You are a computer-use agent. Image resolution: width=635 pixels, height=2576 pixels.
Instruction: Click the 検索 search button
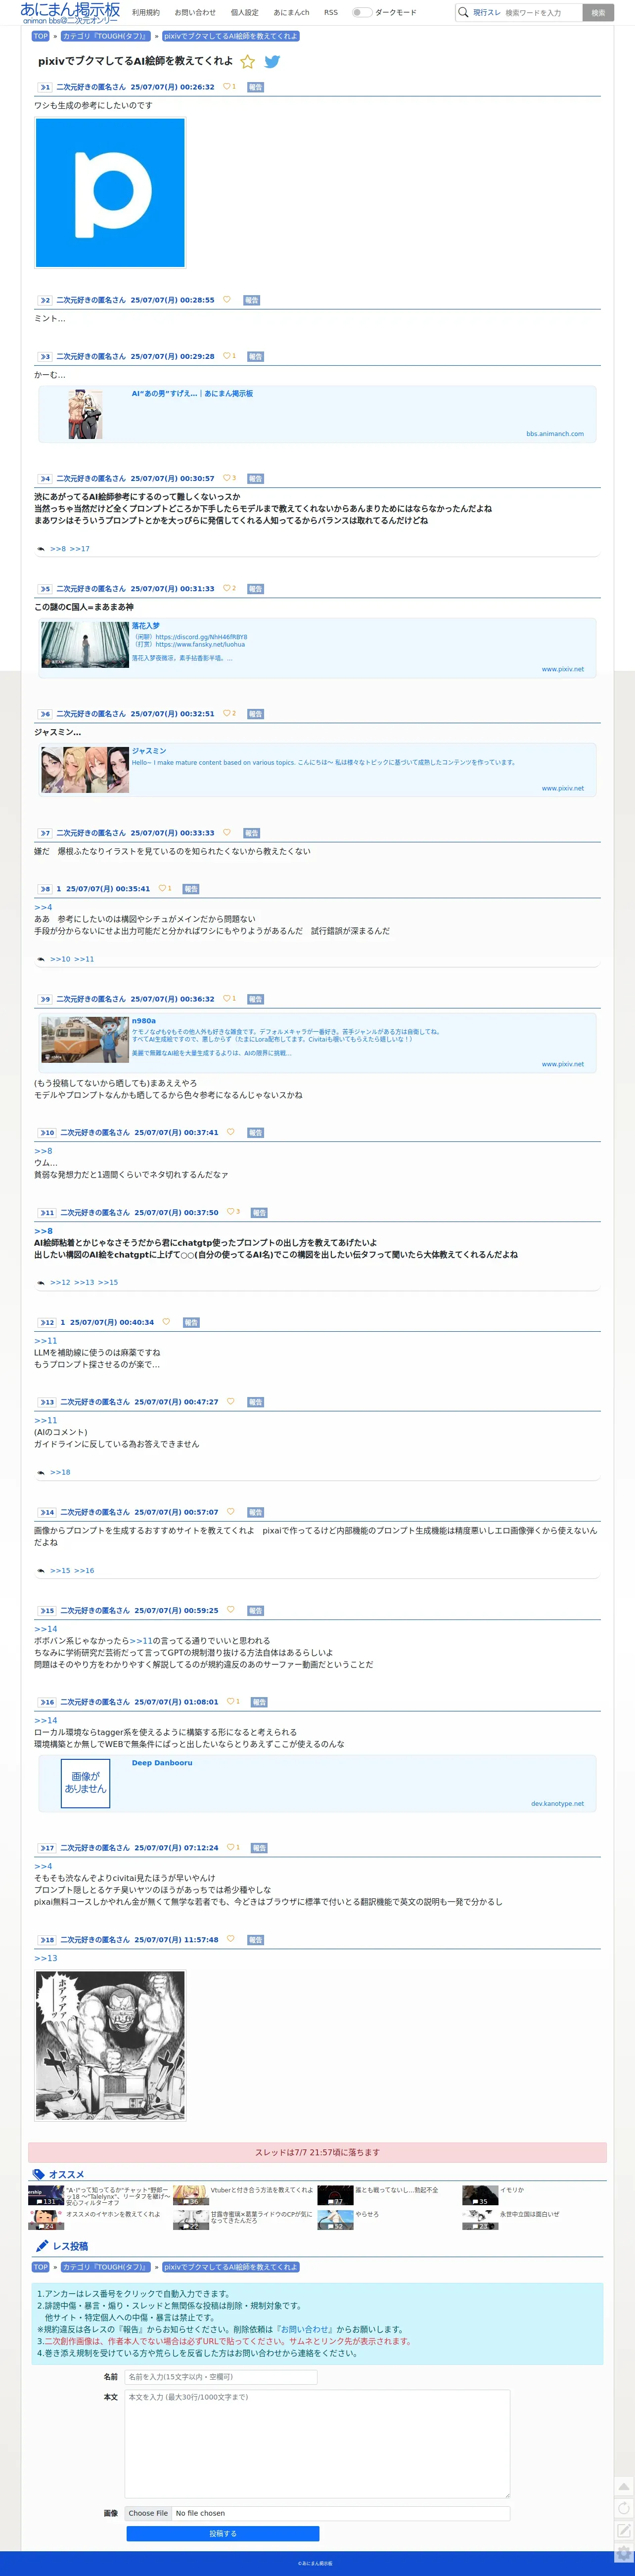[x=598, y=13]
